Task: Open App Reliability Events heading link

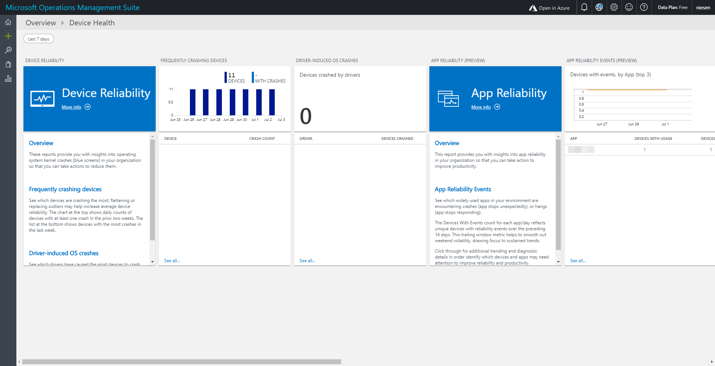Action: (463, 189)
